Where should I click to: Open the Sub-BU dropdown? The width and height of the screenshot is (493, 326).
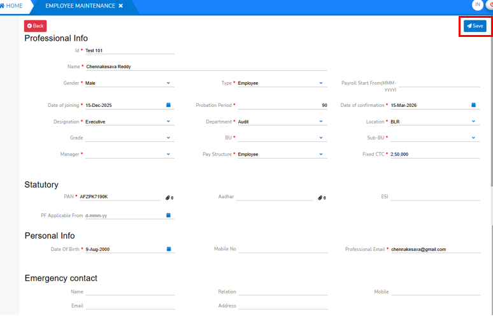pyautogui.click(x=473, y=138)
